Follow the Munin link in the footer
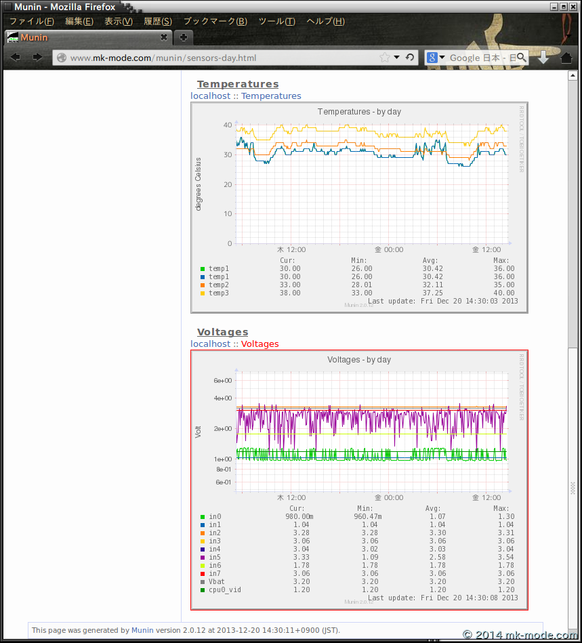The image size is (582, 643). pos(142,630)
